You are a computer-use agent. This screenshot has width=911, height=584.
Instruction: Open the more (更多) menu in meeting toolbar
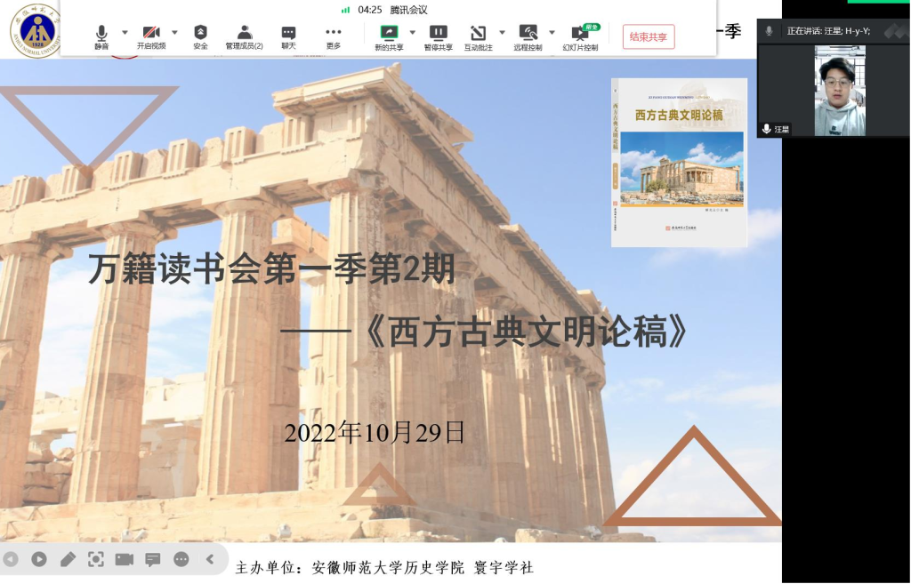point(334,36)
